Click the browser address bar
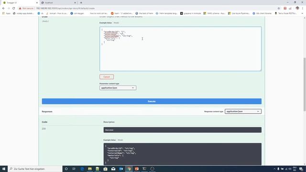This screenshot has width=306, height=172. 148,9
